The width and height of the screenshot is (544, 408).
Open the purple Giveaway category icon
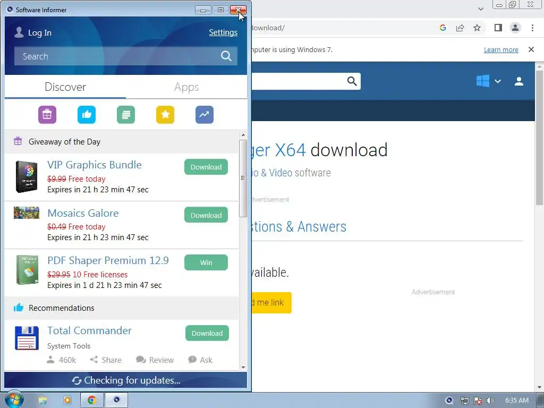(47, 115)
